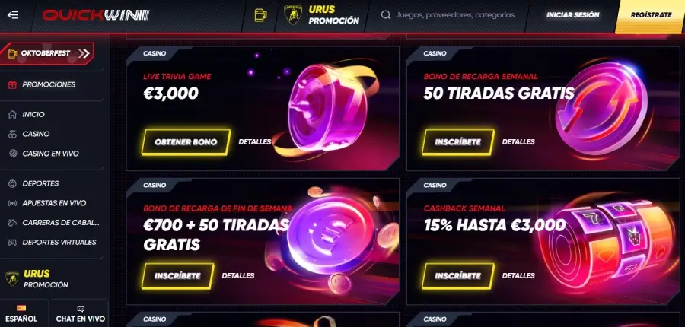
Task: Click Obtener Bono for Live Trivia Game
Action: 186,142
